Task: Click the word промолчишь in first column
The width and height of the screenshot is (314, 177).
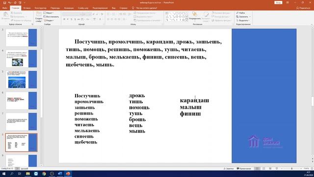Action: (x=89, y=102)
